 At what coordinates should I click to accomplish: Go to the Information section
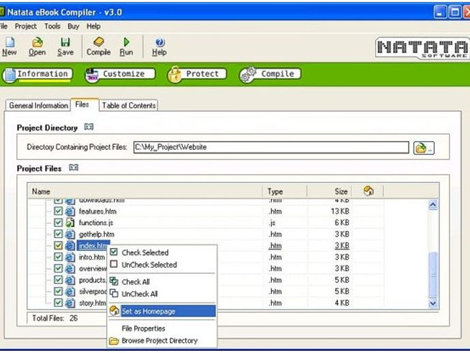pyautogui.click(x=37, y=74)
